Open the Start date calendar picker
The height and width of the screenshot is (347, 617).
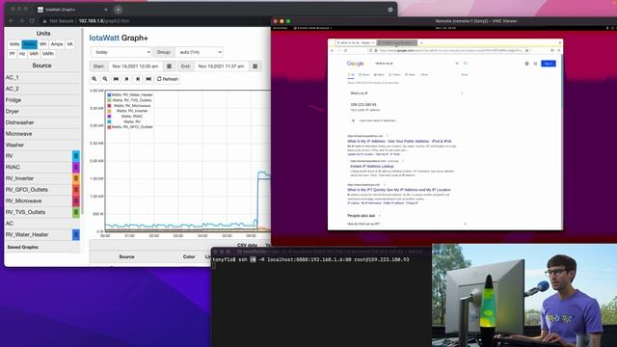click(170, 67)
